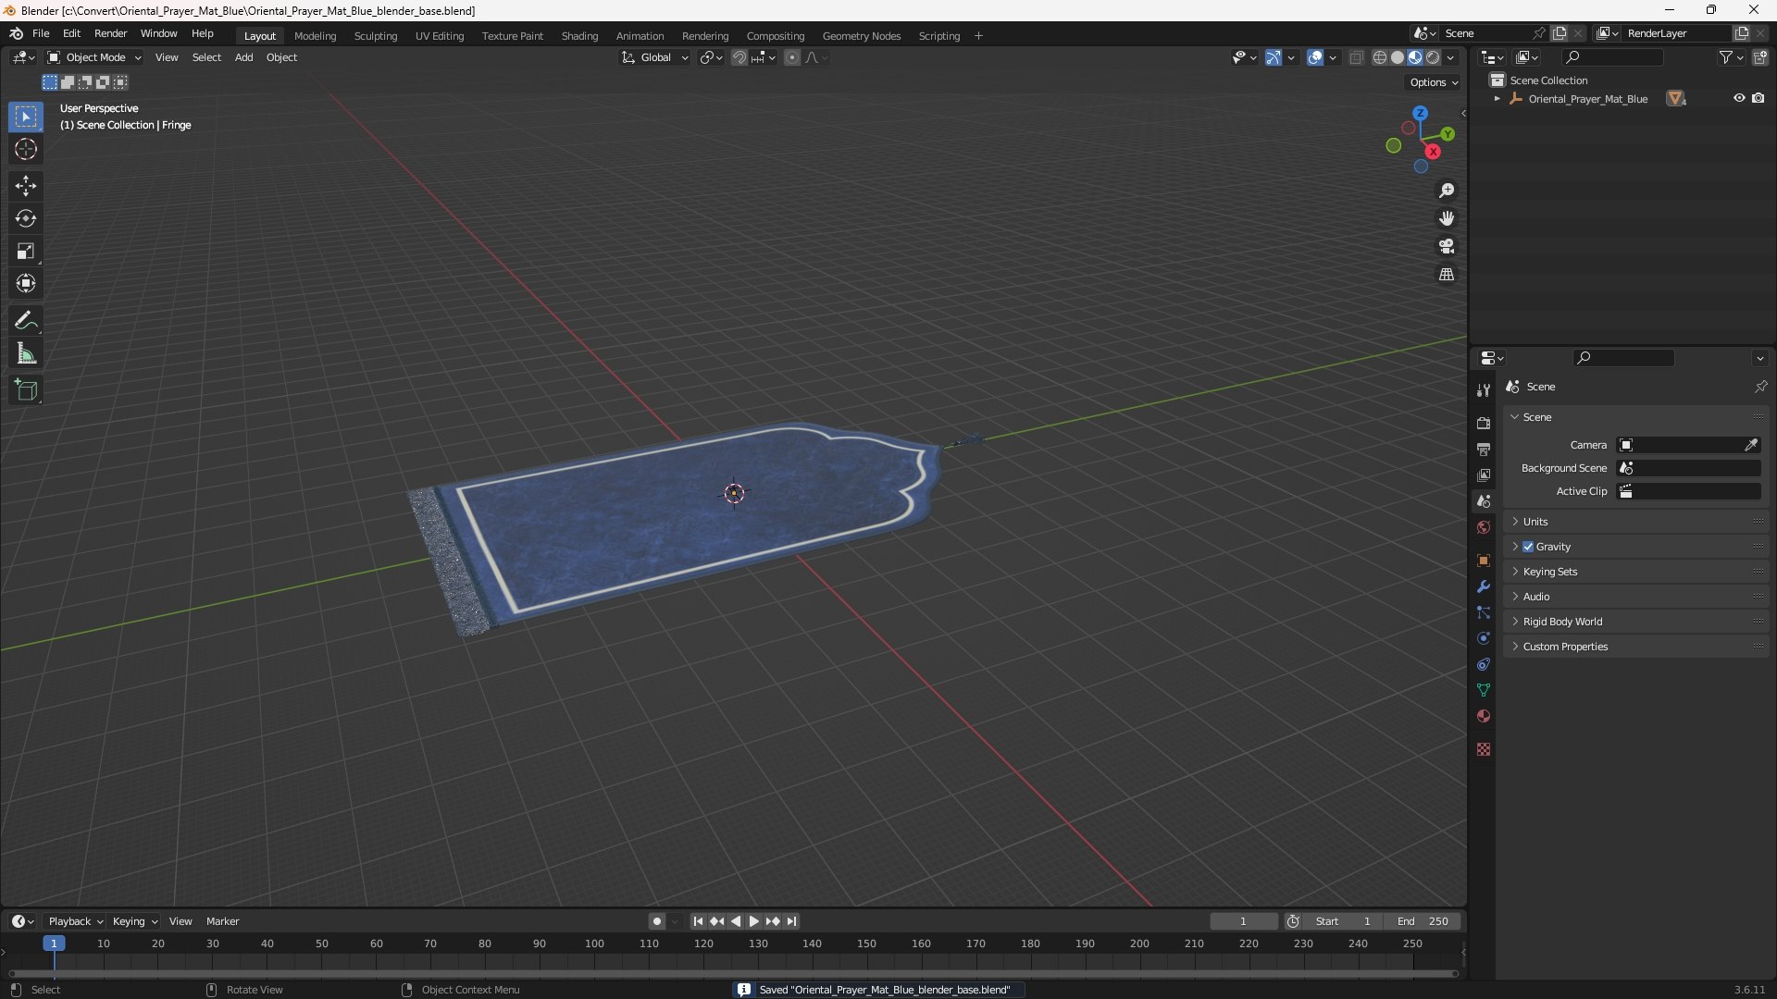
Task: Expand Oriental_Prayer_Mat_Blue collection tree
Action: click(1497, 99)
